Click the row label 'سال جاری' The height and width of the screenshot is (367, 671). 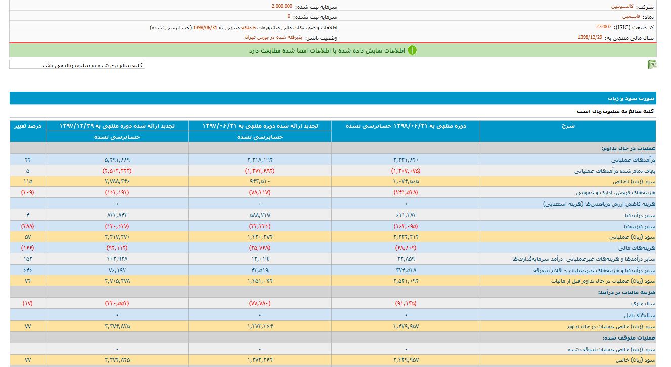pyautogui.click(x=644, y=304)
